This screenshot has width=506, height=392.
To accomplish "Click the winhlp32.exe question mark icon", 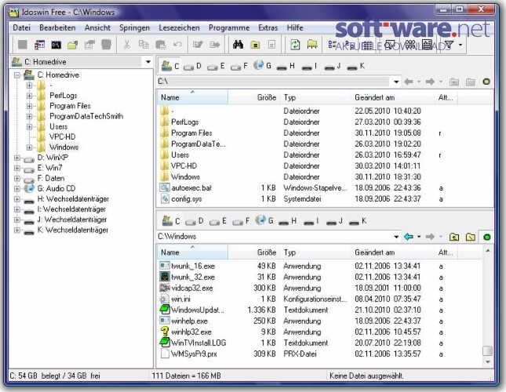I will point(165,332).
